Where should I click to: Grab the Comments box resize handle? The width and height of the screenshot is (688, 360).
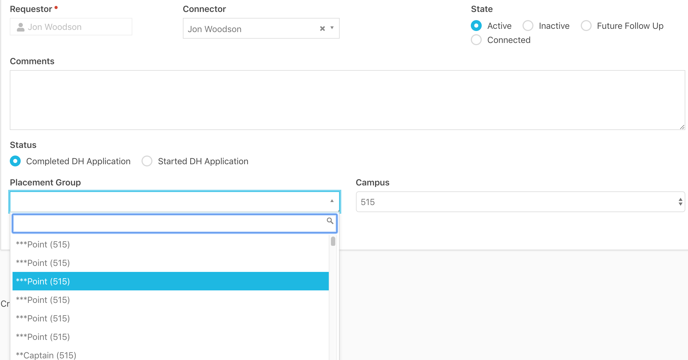pos(682,127)
